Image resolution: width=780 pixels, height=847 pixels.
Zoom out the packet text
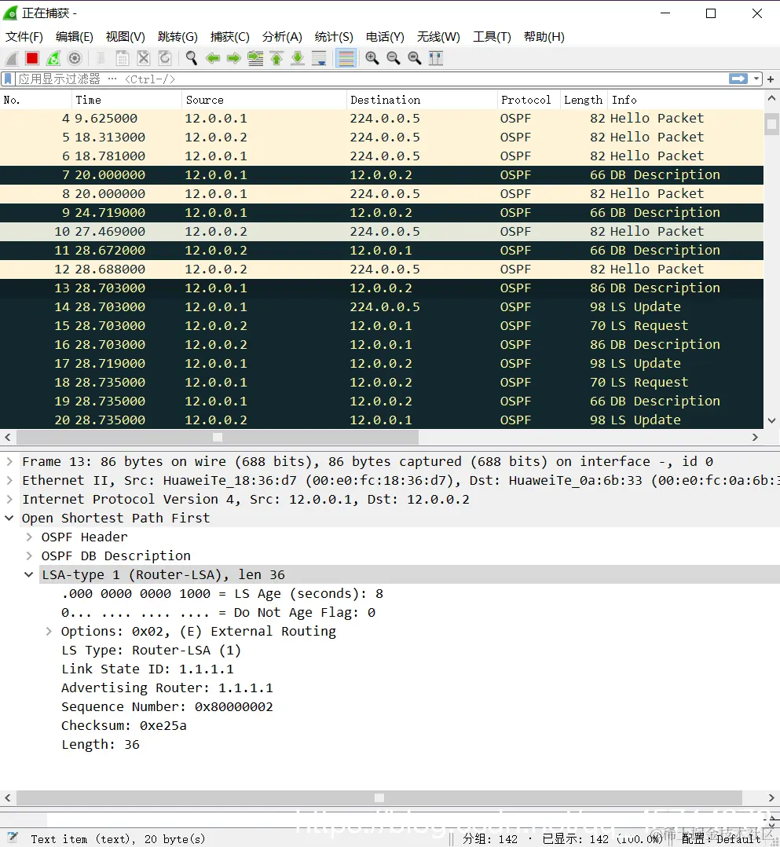[x=394, y=58]
